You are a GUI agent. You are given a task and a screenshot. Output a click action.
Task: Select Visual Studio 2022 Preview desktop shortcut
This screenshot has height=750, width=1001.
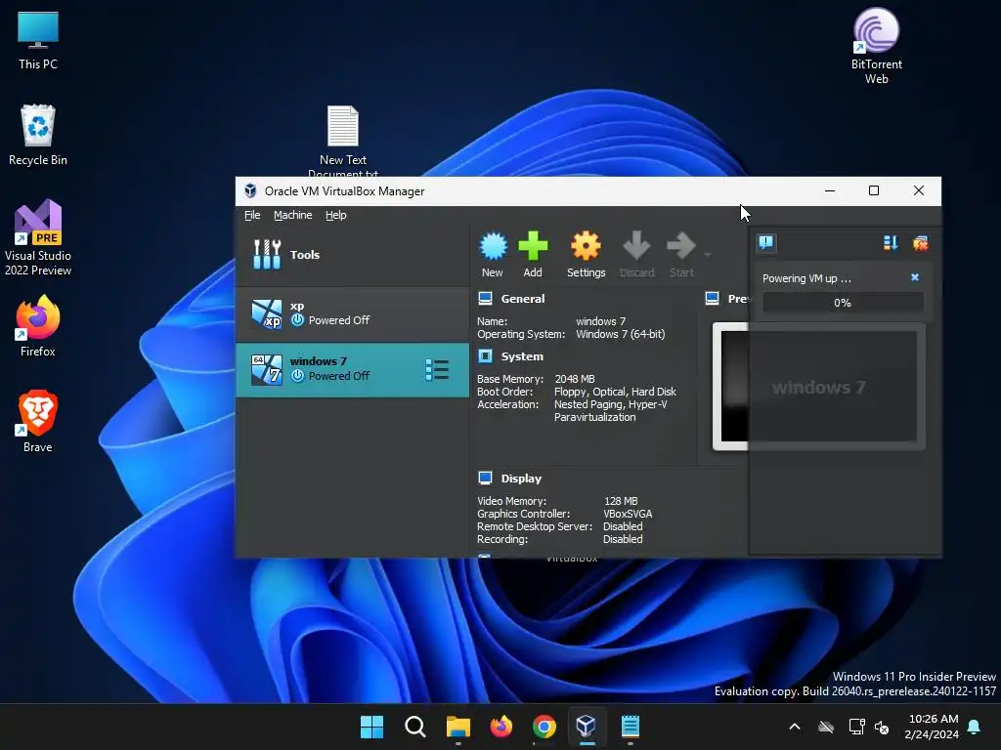38,237
